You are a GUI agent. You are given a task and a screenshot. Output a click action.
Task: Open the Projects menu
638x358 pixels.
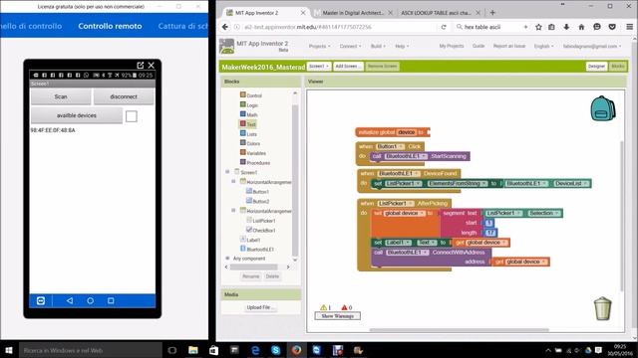319,47
